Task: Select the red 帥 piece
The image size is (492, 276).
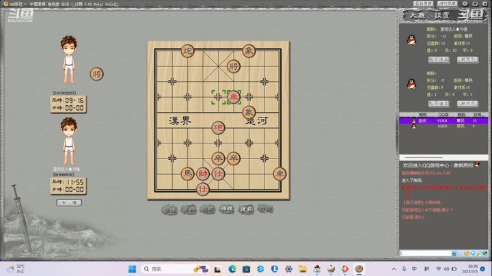Action: [x=203, y=174]
